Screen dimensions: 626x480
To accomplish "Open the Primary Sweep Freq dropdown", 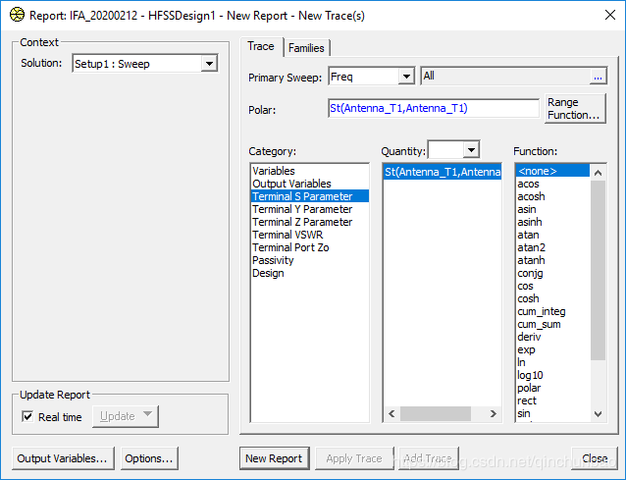I will (406, 77).
